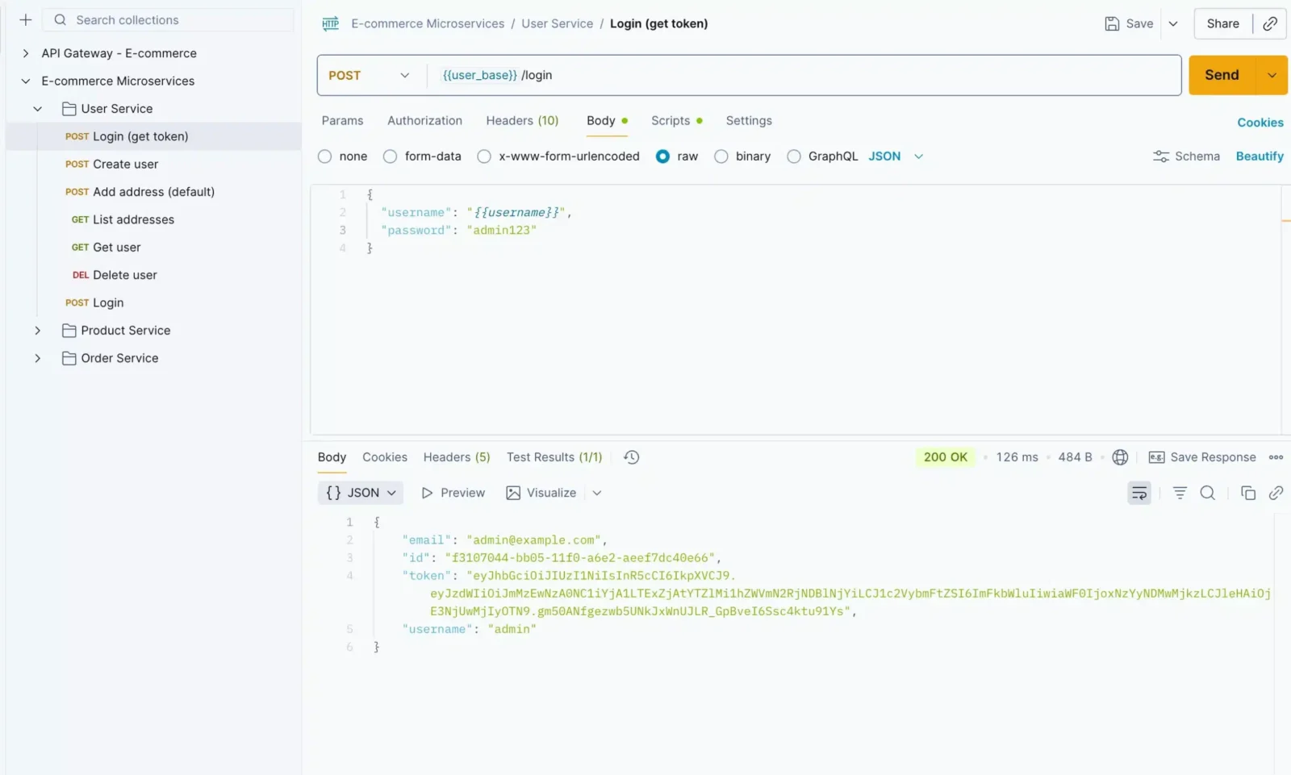The image size is (1291, 775).
Task: Click the network globe icon in response bar
Action: [1120, 457]
